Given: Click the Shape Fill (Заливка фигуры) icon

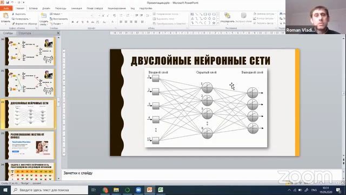Looking at the screenshot, I should pyautogui.click(x=255, y=14).
